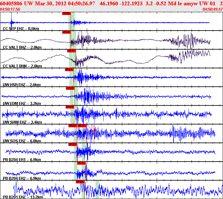
Task: Click the UW EDM EHZ -- 3.2km label
Action: tap(22, 104)
